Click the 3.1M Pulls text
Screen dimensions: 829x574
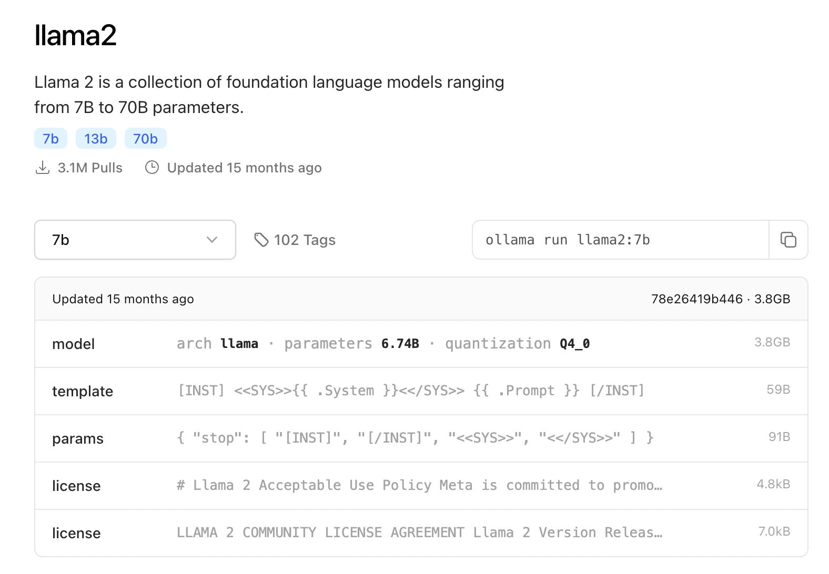coord(90,168)
